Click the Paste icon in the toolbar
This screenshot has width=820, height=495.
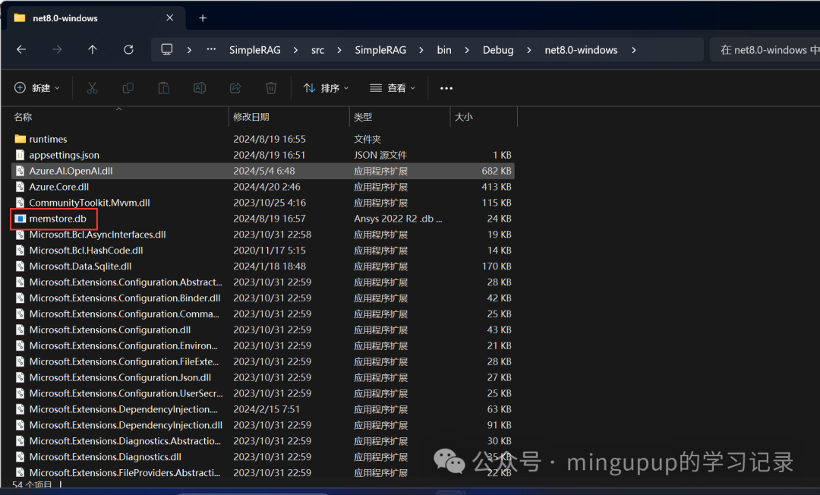[x=163, y=87]
